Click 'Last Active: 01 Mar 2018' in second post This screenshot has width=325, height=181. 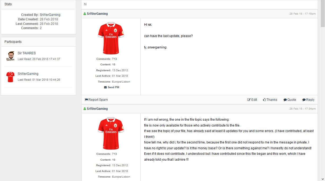(x=112, y=171)
